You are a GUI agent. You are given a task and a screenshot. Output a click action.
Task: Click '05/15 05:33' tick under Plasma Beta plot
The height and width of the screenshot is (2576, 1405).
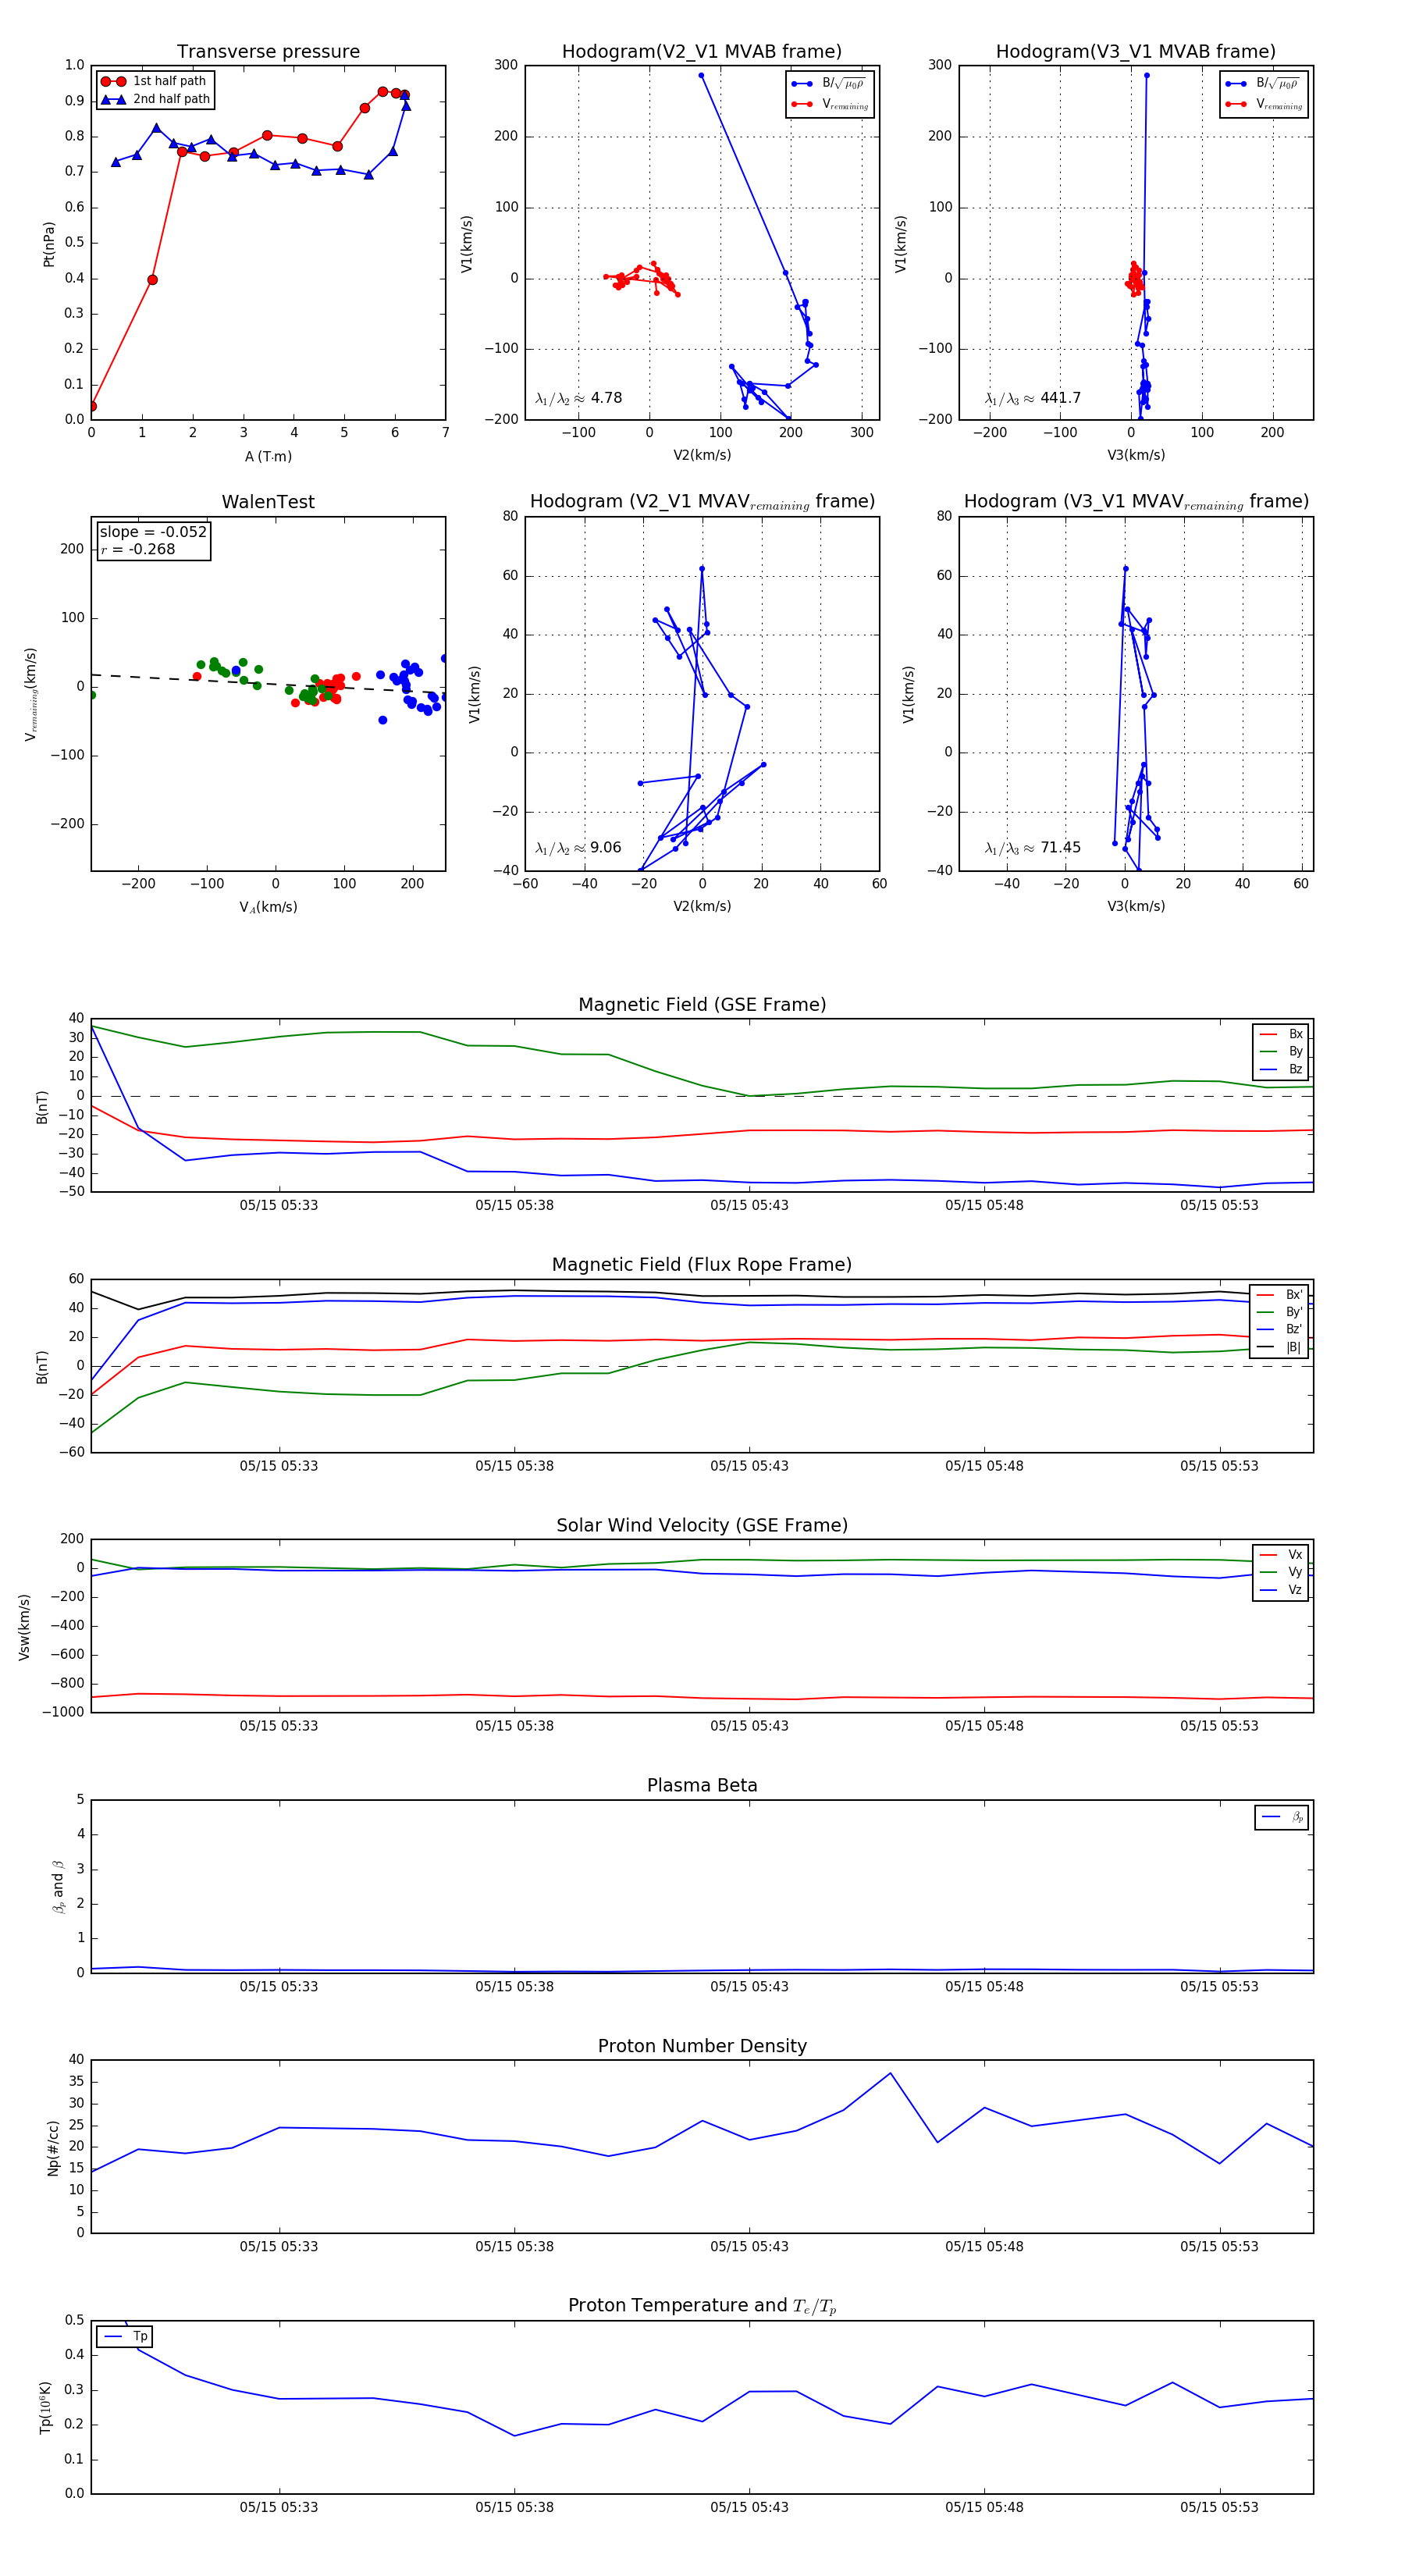coord(279,1986)
